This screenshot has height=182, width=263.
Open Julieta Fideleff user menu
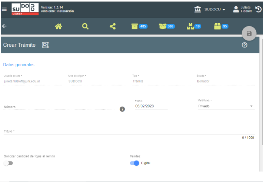(242, 9)
